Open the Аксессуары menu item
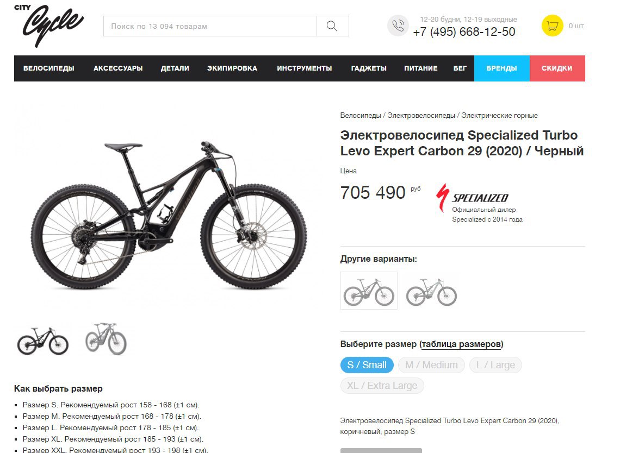This screenshot has width=620, height=453. pos(118,68)
